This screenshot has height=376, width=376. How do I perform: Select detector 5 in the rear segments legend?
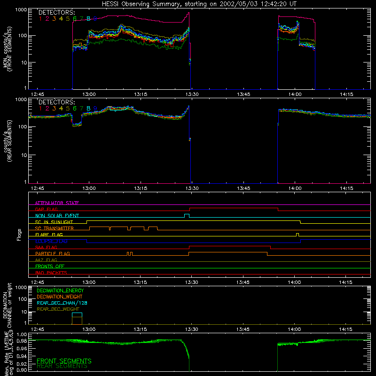coord(68,109)
